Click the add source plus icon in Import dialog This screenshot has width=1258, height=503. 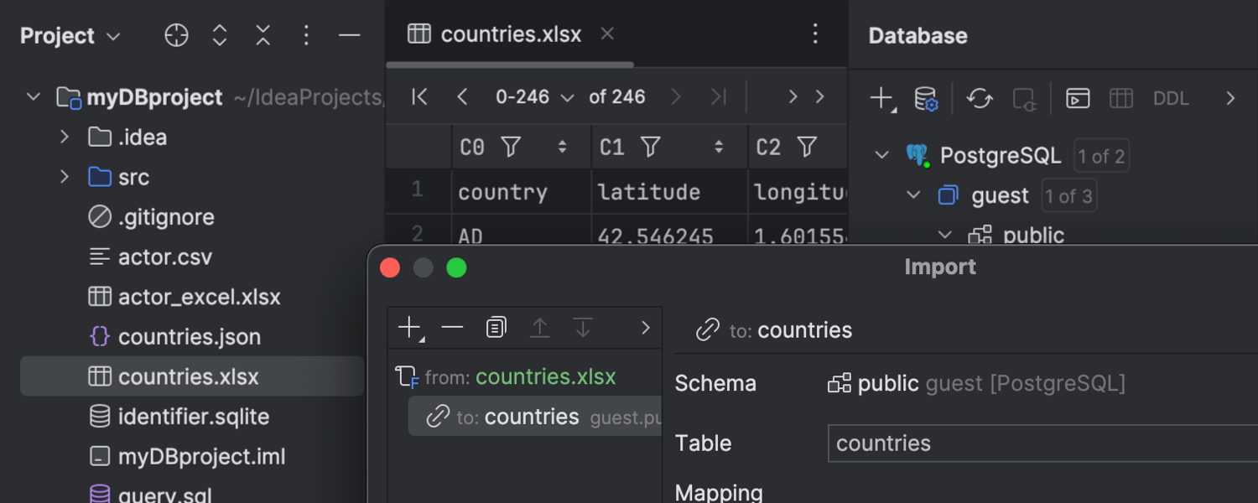(410, 328)
